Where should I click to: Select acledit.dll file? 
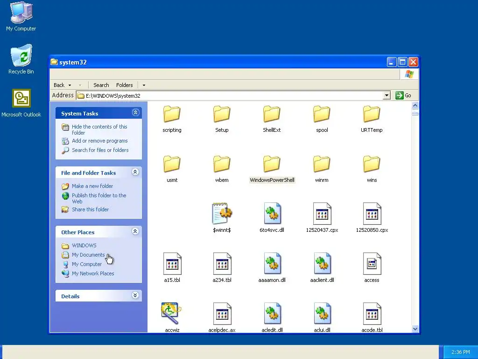tap(272, 317)
